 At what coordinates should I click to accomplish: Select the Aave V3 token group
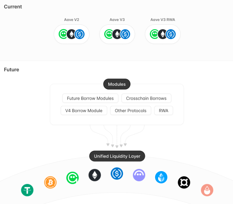click(x=117, y=34)
